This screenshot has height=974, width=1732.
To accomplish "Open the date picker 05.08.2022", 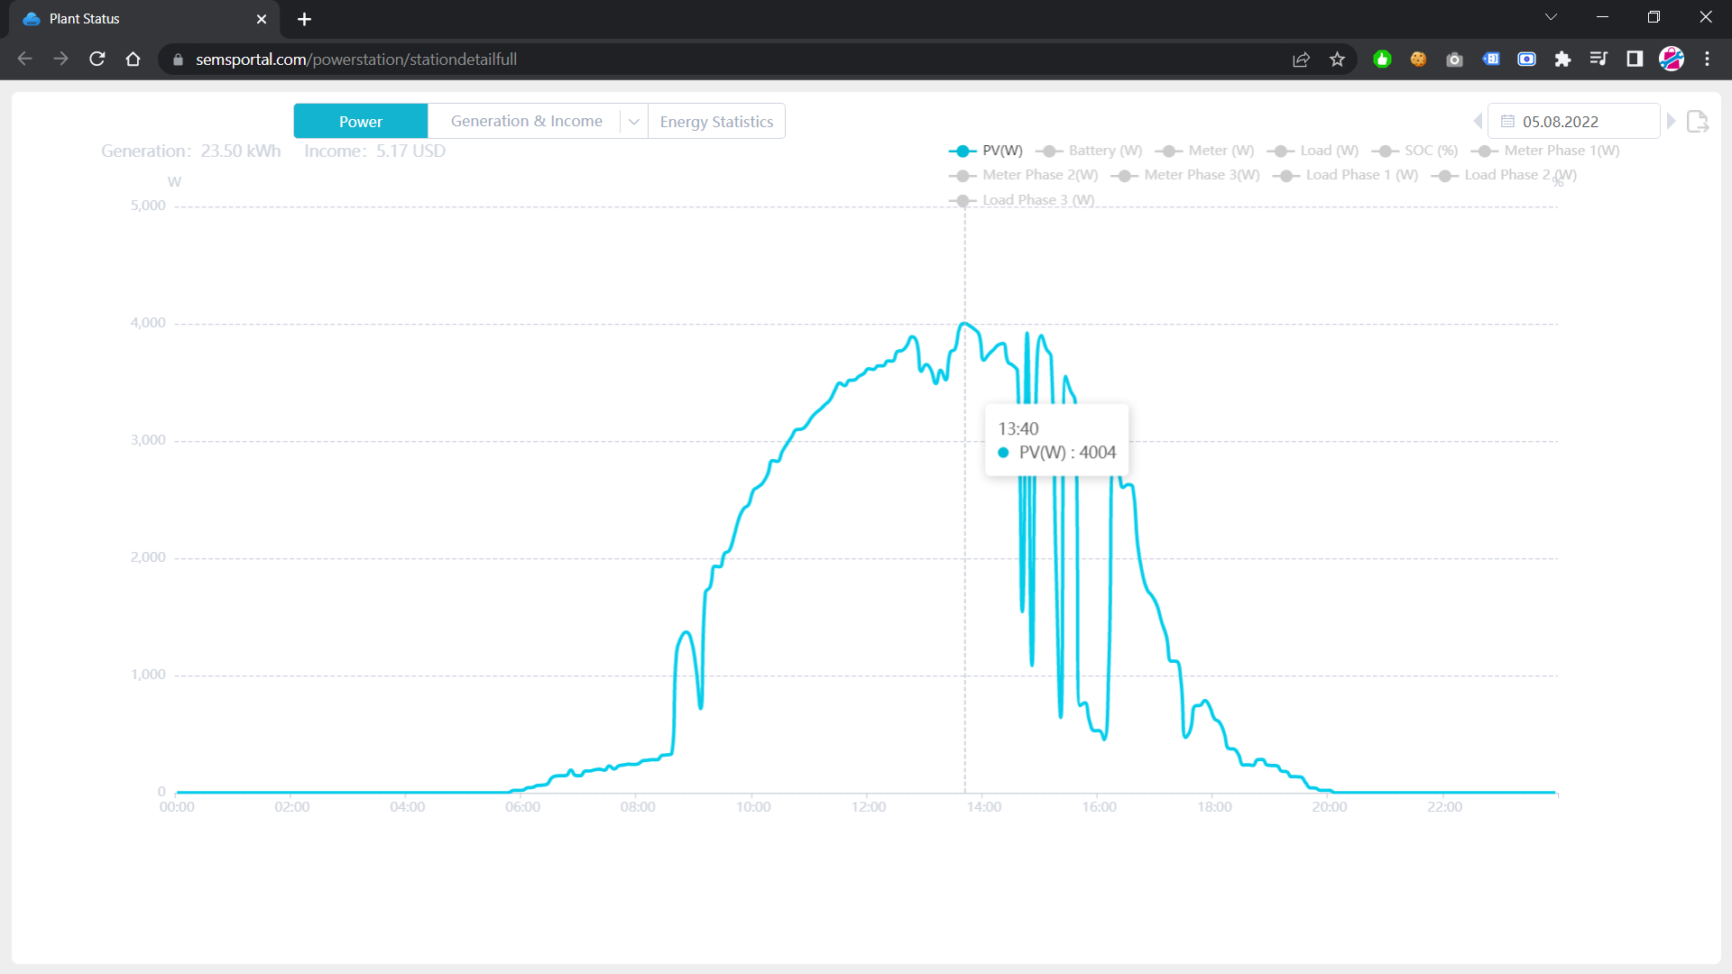I will pos(1572,122).
